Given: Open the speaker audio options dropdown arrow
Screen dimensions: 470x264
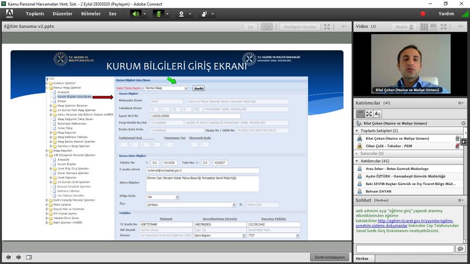Looking at the screenshot, I should tap(144, 14).
